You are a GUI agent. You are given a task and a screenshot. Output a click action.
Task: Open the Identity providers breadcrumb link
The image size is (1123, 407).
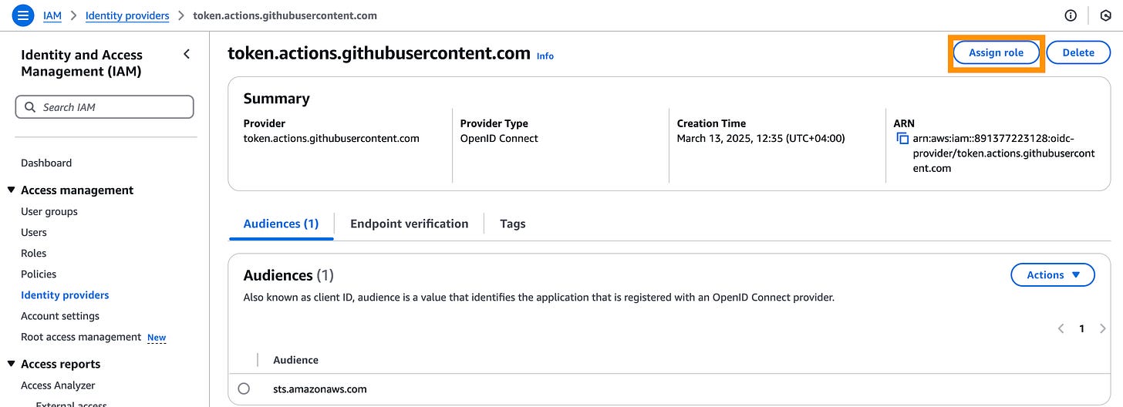coord(127,15)
